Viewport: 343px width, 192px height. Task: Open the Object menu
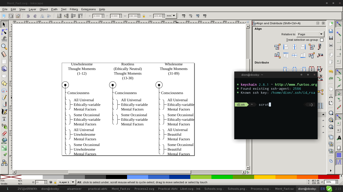(44, 9)
